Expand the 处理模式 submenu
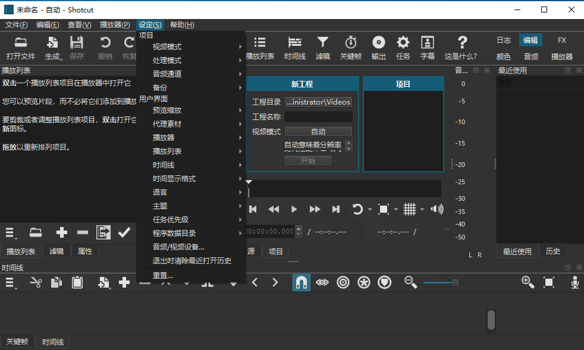 point(191,61)
